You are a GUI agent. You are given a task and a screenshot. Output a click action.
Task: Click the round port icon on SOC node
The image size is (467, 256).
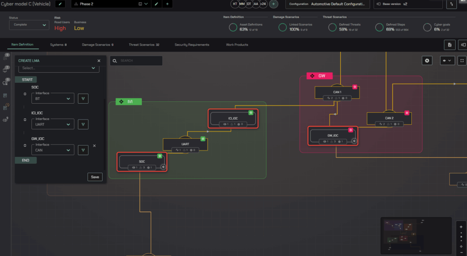pyautogui.click(x=163, y=167)
